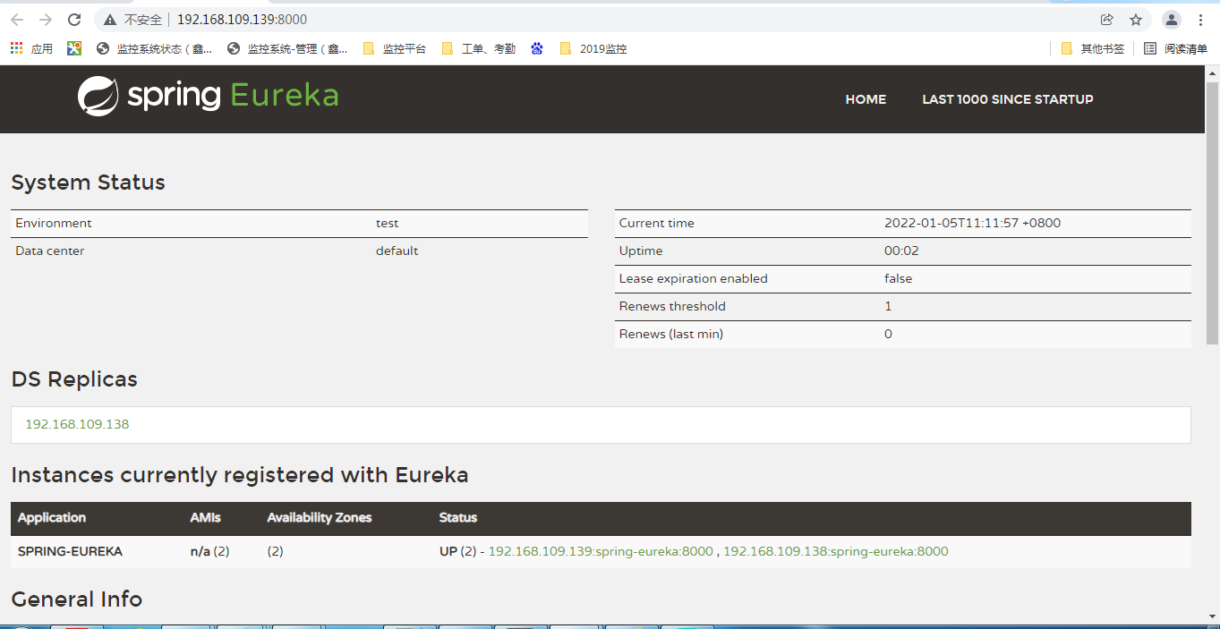Go to HOME in Eureka navigation

866,99
